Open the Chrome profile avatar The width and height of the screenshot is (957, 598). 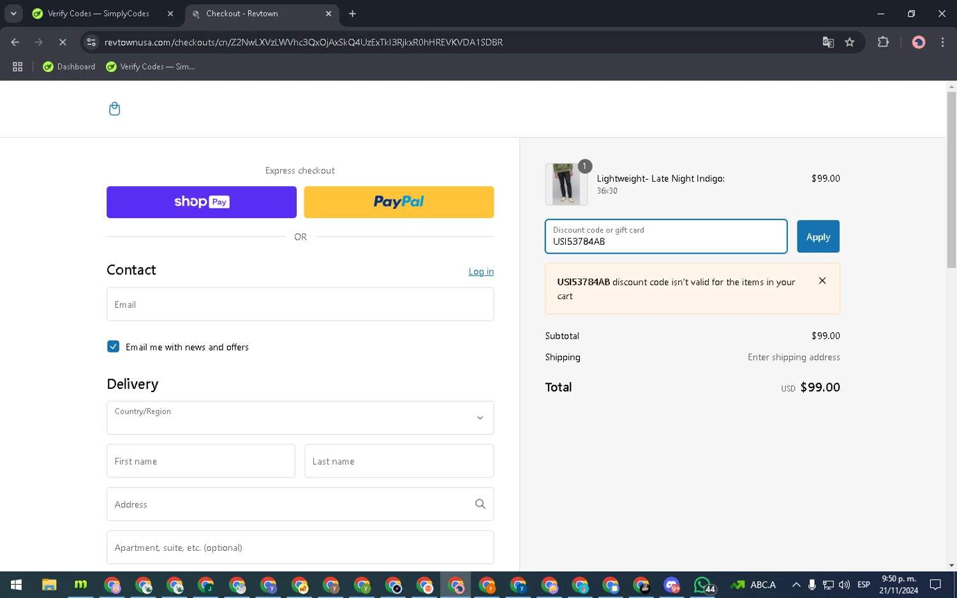point(919,42)
